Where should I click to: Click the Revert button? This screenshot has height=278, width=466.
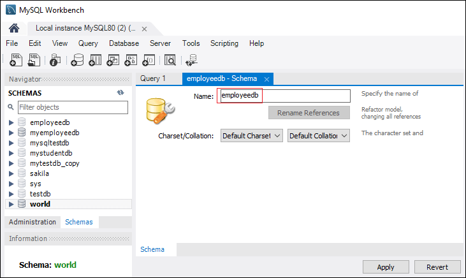click(437, 267)
